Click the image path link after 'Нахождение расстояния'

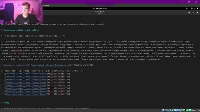pos(50,65)
